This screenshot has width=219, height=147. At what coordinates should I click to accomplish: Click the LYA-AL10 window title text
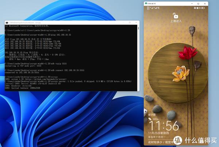151,4
